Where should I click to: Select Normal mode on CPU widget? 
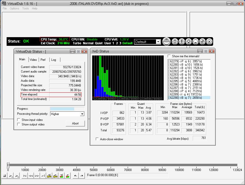pos(88,43)
